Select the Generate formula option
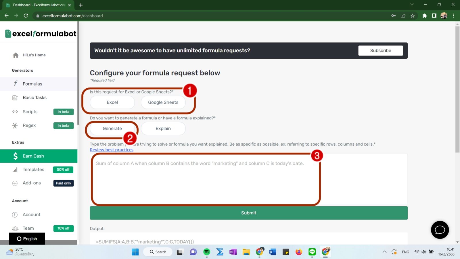Screen dimensions: 460x259 tap(112, 129)
